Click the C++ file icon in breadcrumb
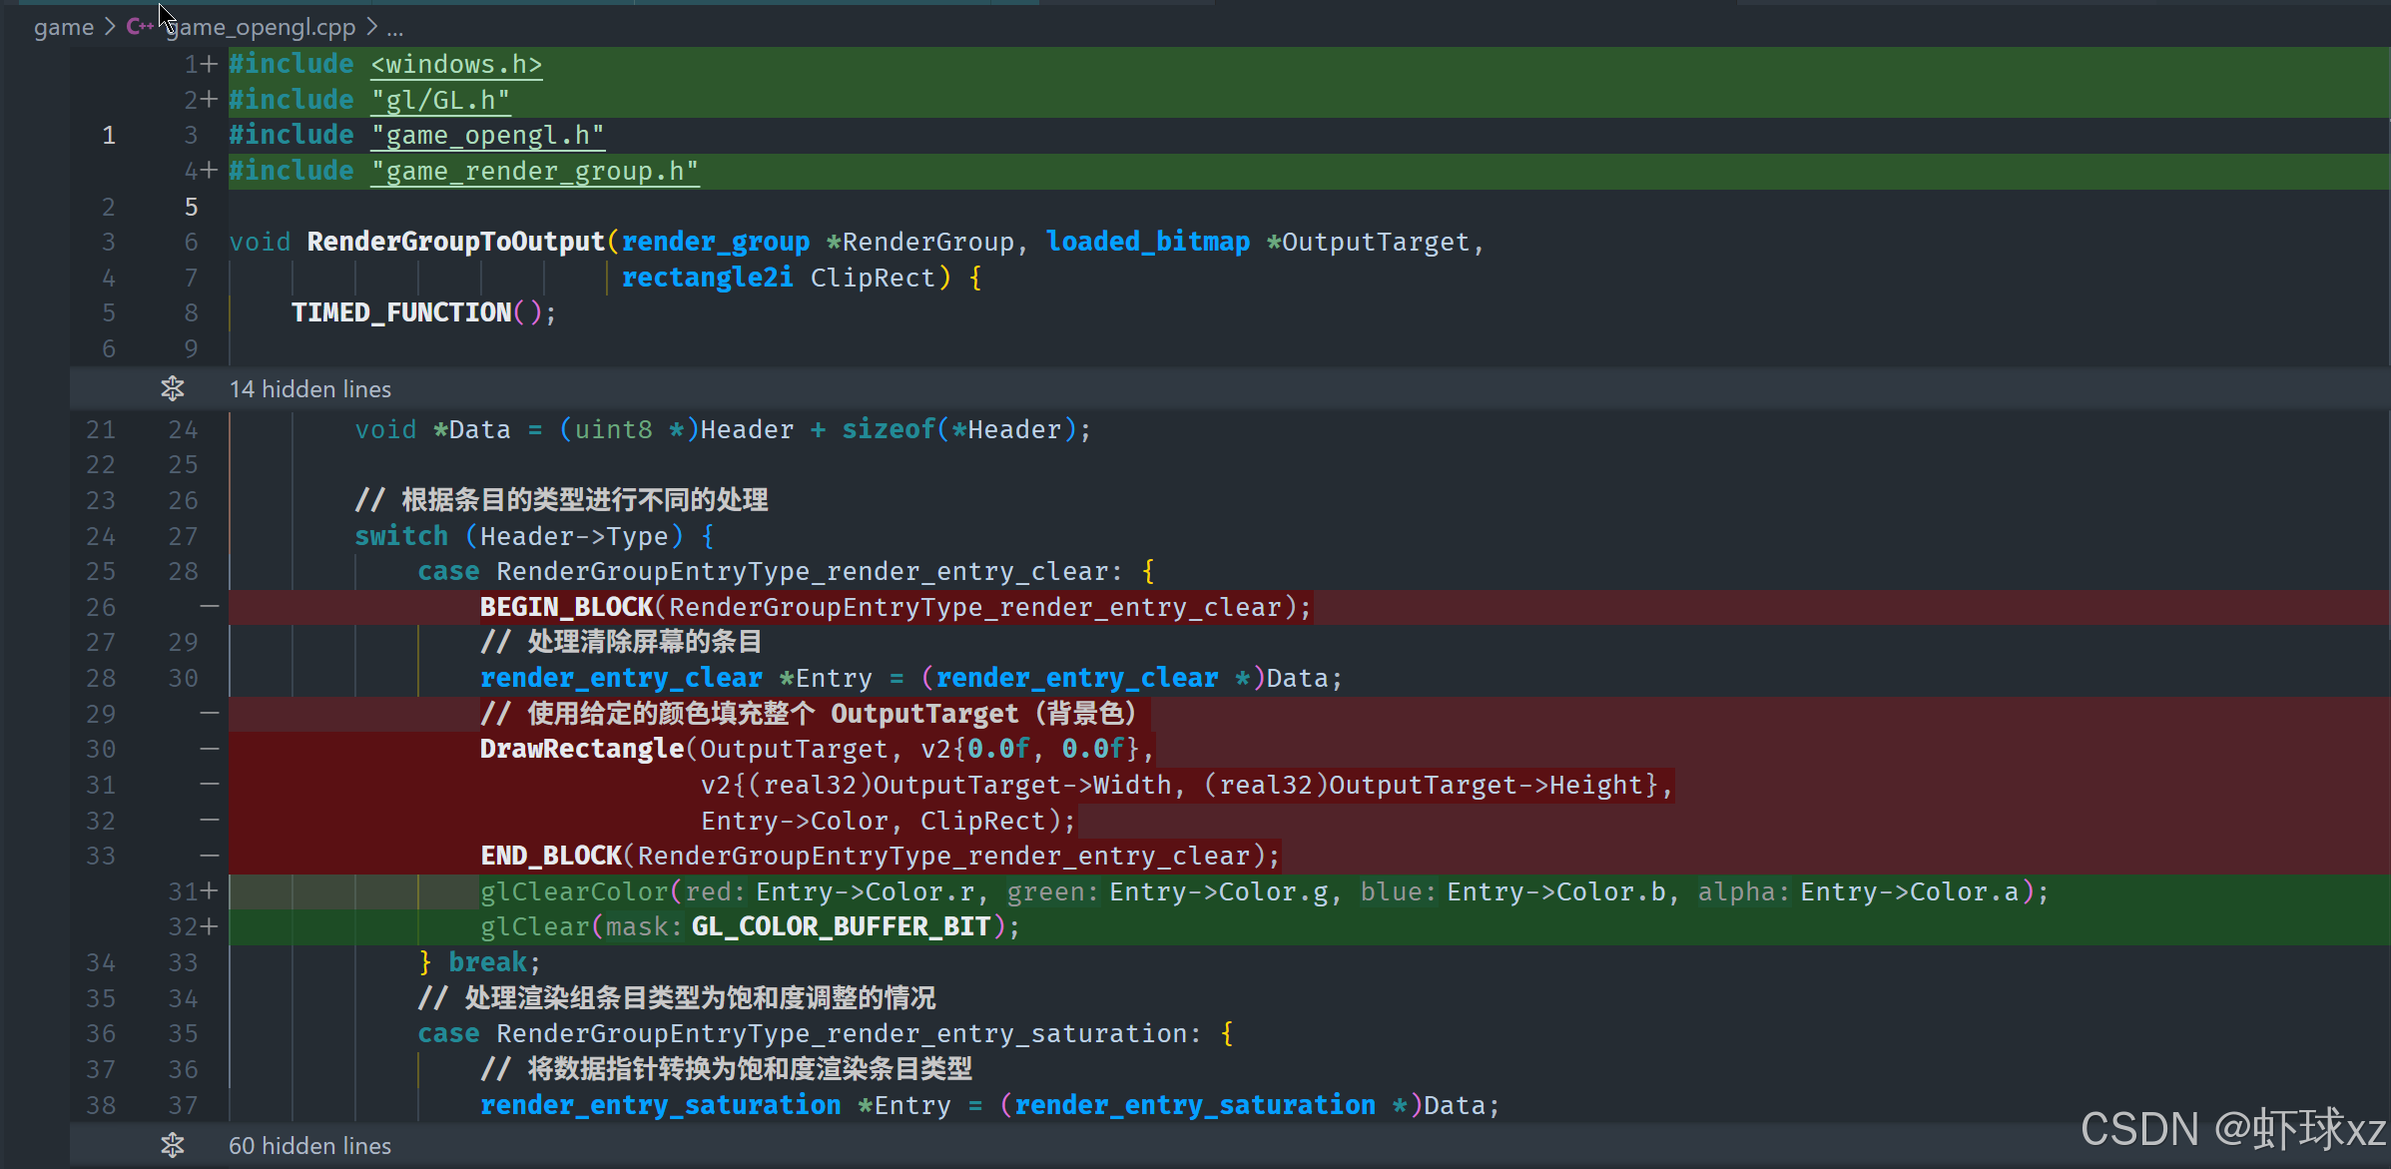This screenshot has width=2391, height=1169. click(140, 27)
